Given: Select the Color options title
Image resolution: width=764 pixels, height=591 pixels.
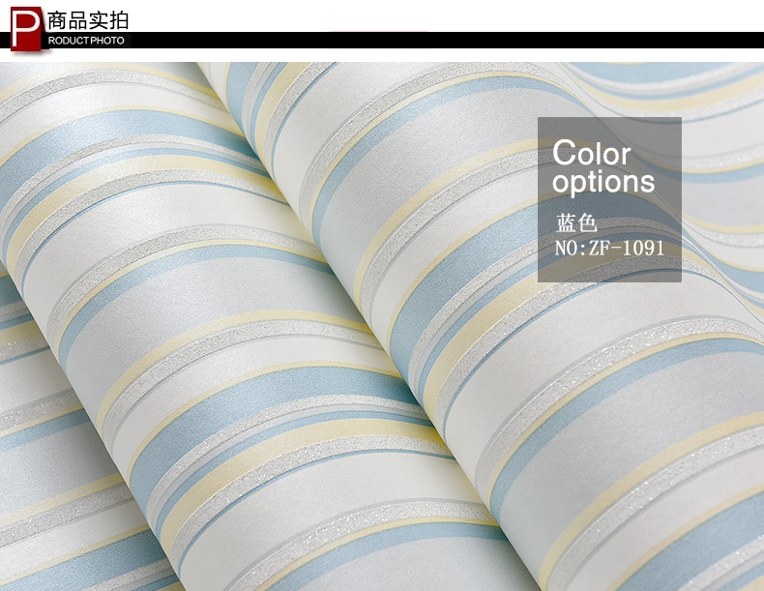Looking at the screenshot, I should pyautogui.click(x=603, y=167).
